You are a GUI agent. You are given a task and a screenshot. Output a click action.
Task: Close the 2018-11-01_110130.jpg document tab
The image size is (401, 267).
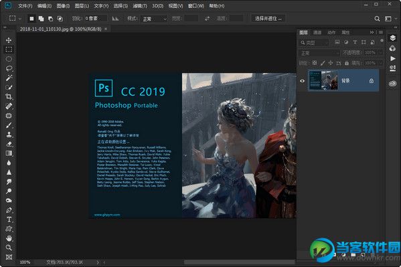(x=106, y=29)
